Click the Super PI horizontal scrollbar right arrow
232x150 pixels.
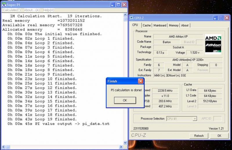121,147
